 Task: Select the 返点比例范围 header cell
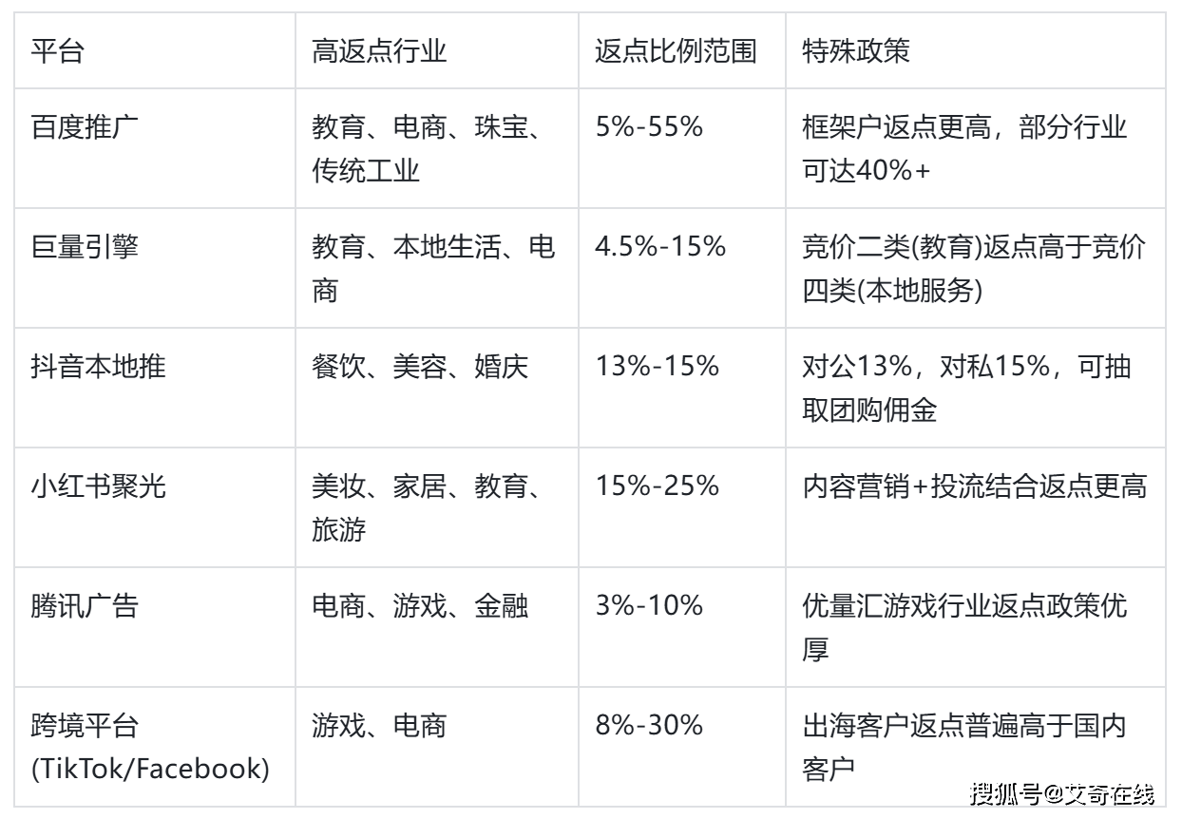[676, 50]
